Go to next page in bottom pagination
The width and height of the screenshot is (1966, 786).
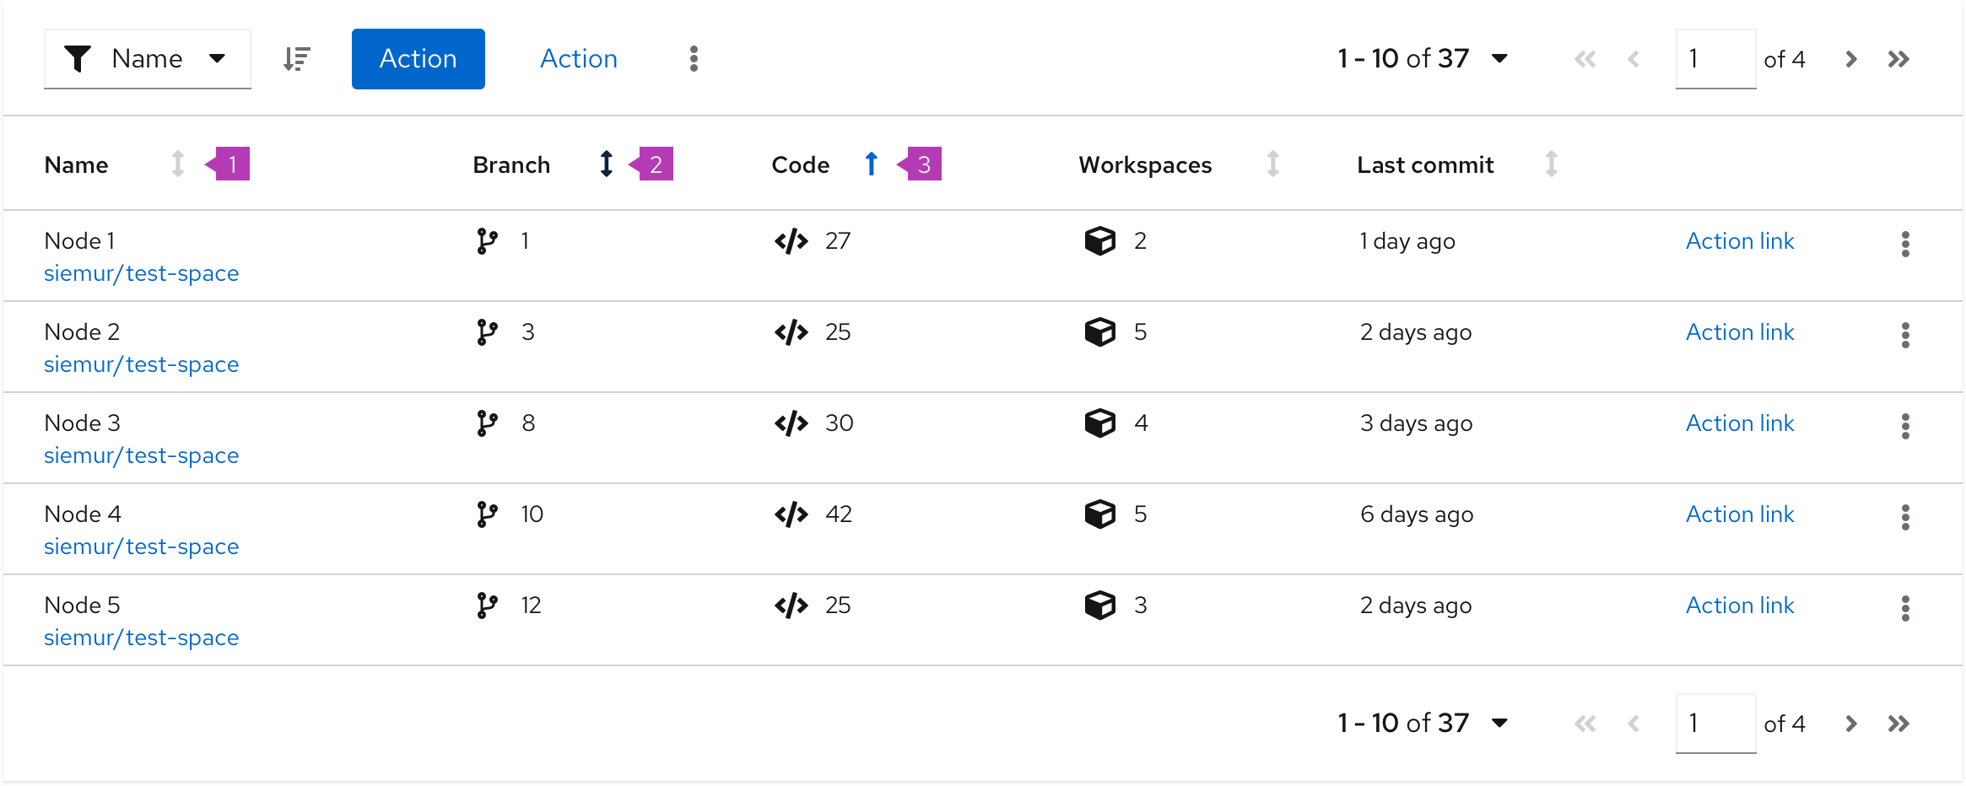[x=1851, y=724]
